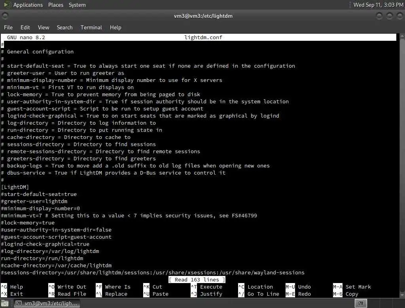Click the ^\ Replace shortcut label

(x=112, y=294)
